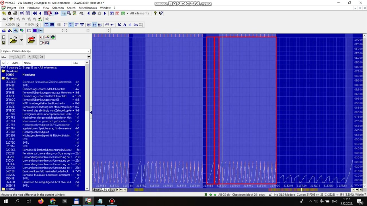Click the blue F button in toolbar
The image size is (367, 206).
coord(112,13)
